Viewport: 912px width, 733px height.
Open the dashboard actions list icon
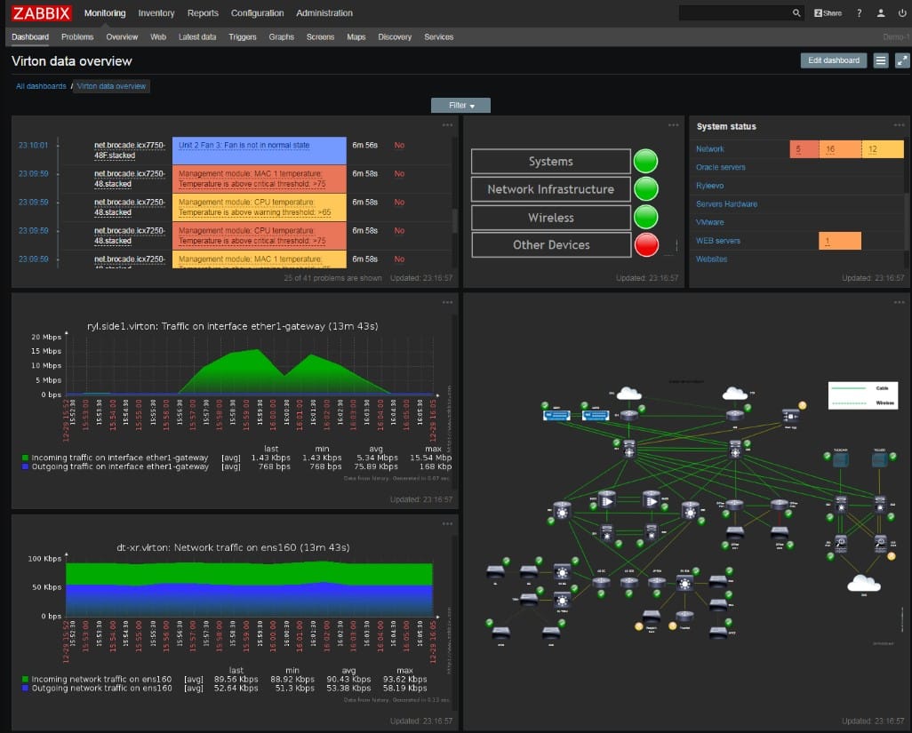pyautogui.click(x=881, y=60)
